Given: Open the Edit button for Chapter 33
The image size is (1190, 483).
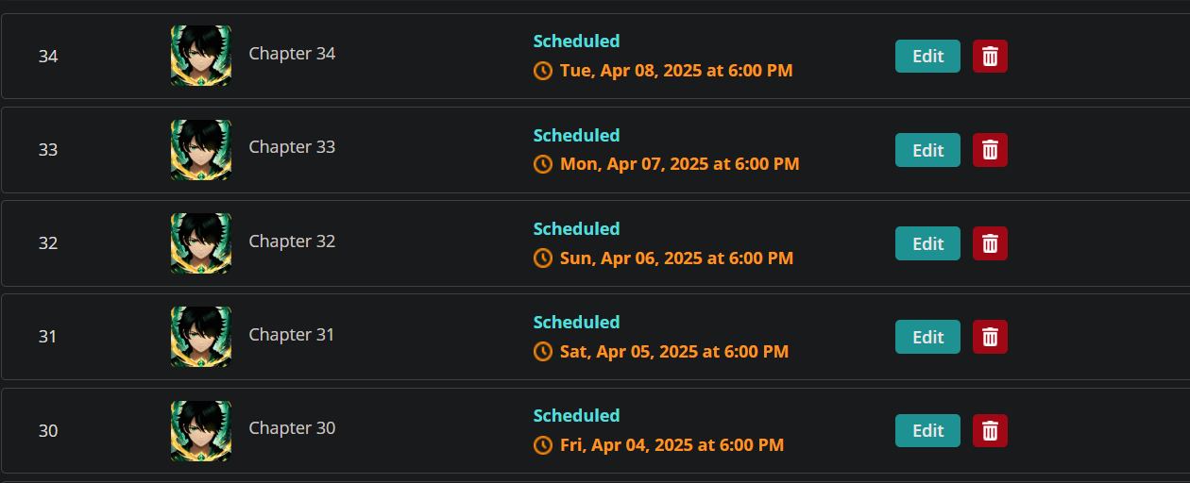Looking at the screenshot, I should (927, 150).
